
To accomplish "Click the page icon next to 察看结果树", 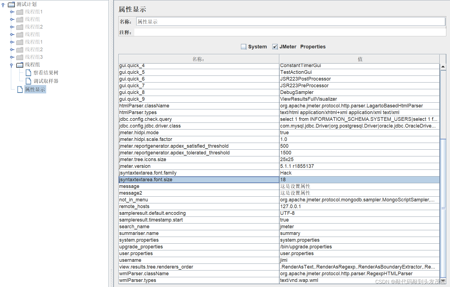I will (28, 73).
